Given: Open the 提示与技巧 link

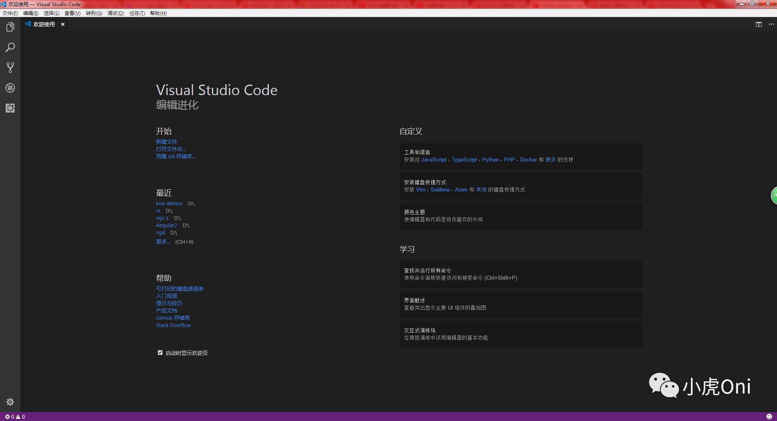Looking at the screenshot, I should tap(169, 303).
